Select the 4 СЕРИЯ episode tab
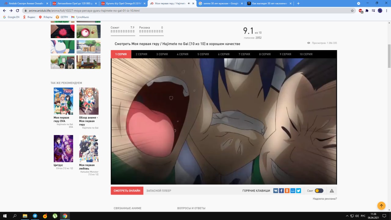The height and width of the screenshot is (220, 391). (183, 54)
